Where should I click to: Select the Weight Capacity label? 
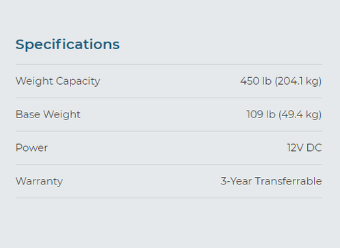click(x=58, y=81)
